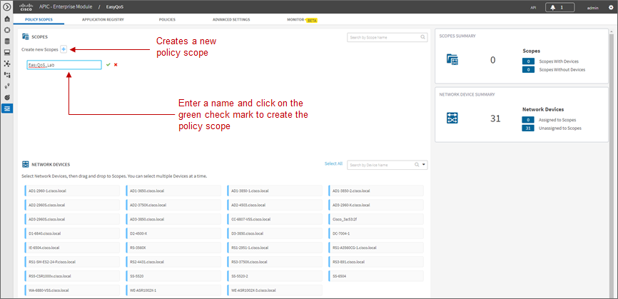Image resolution: width=618 pixels, height=299 pixels.
Task: Open the admin user menu
Action: [x=593, y=7]
